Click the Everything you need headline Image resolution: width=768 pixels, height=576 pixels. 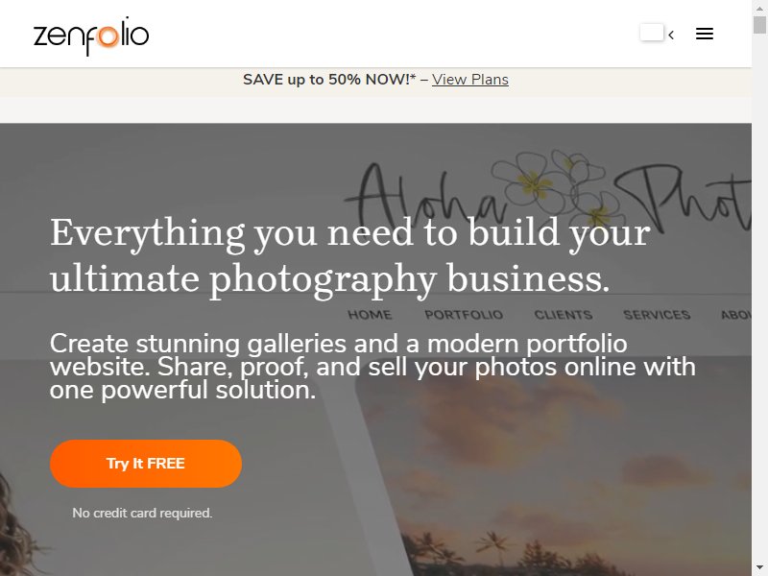click(x=350, y=255)
